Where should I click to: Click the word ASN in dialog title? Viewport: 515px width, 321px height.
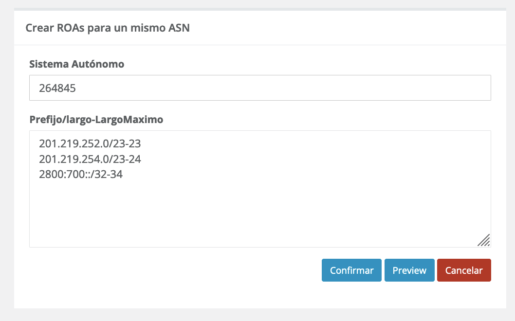179,28
